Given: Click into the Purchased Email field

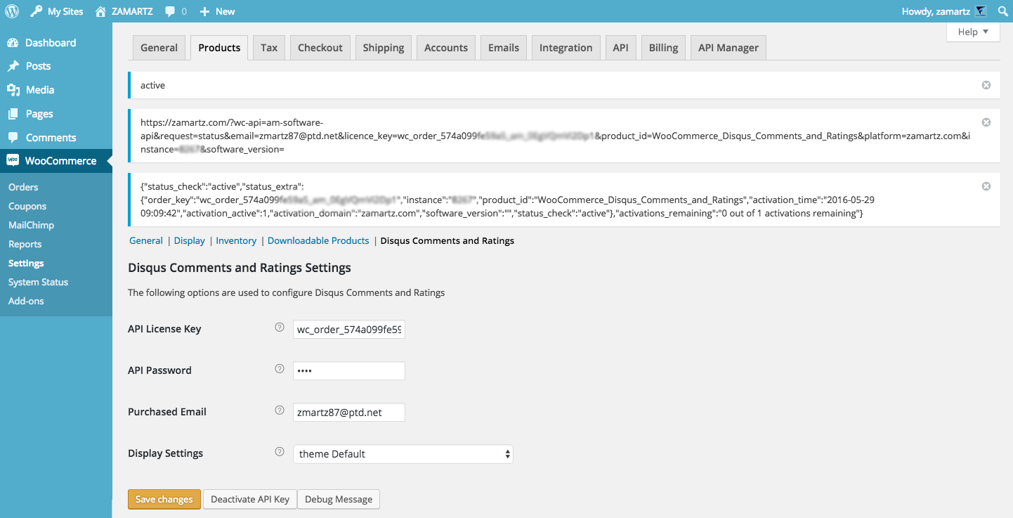Looking at the screenshot, I should [348, 413].
